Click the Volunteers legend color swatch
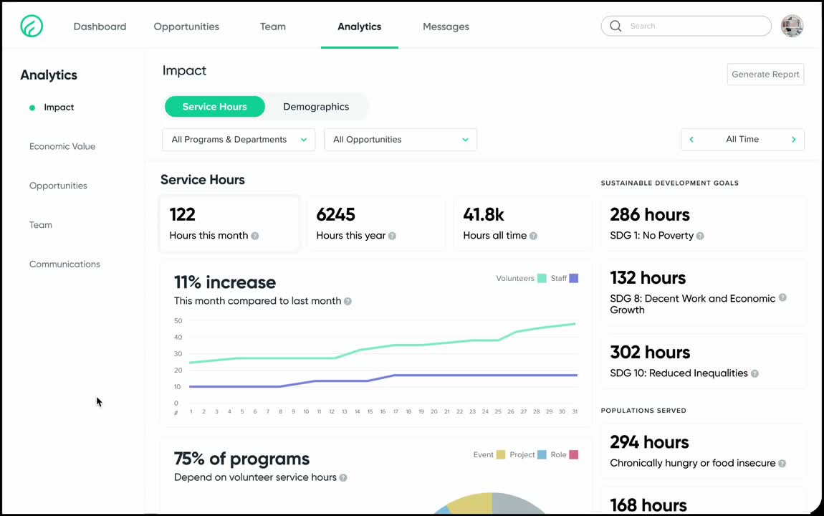 coord(542,279)
